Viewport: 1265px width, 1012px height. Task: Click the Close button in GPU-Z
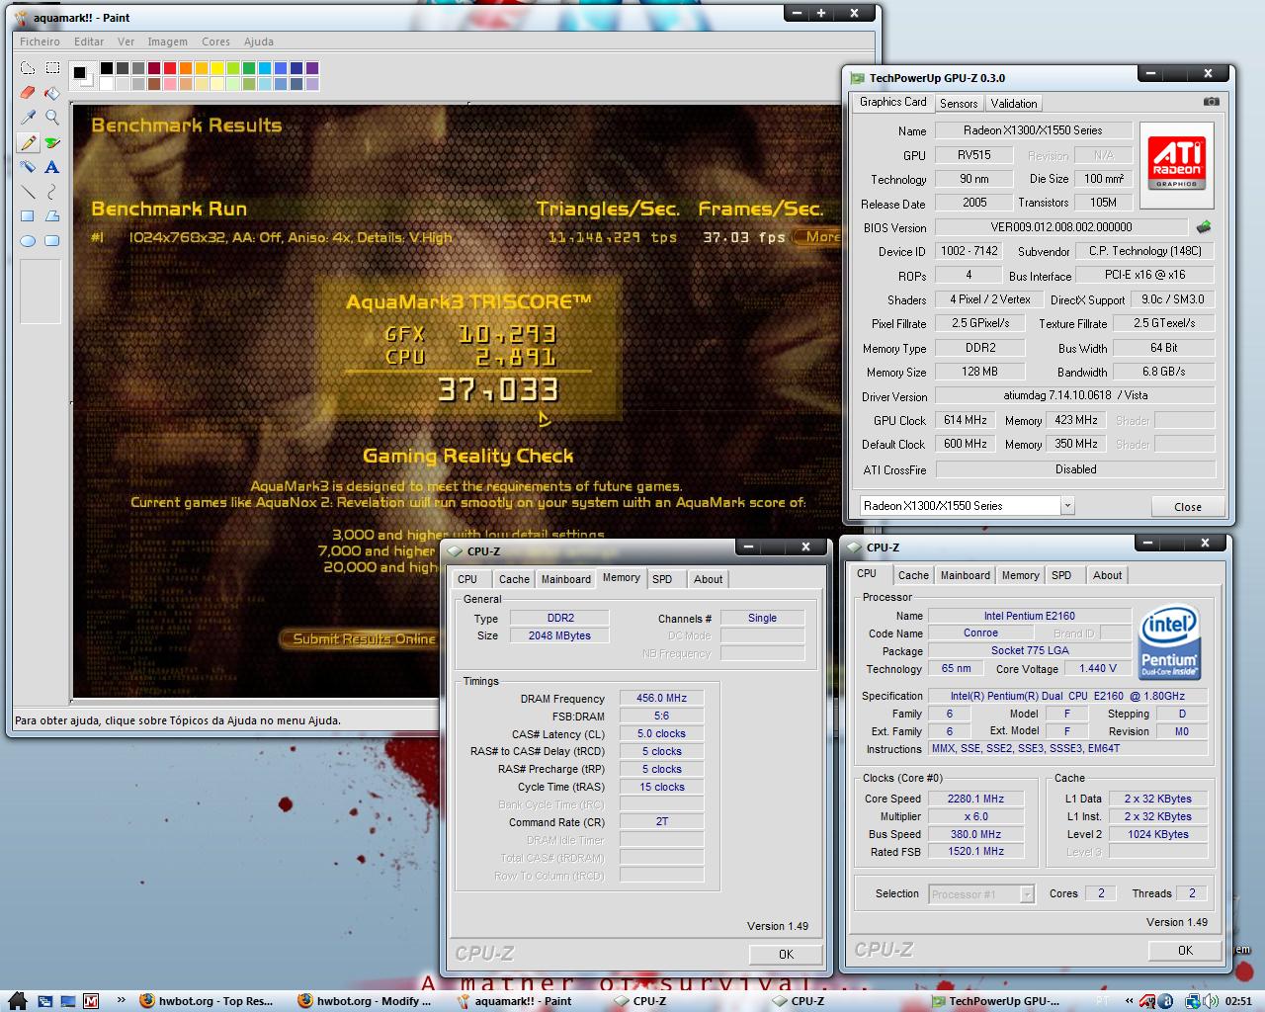1188,506
